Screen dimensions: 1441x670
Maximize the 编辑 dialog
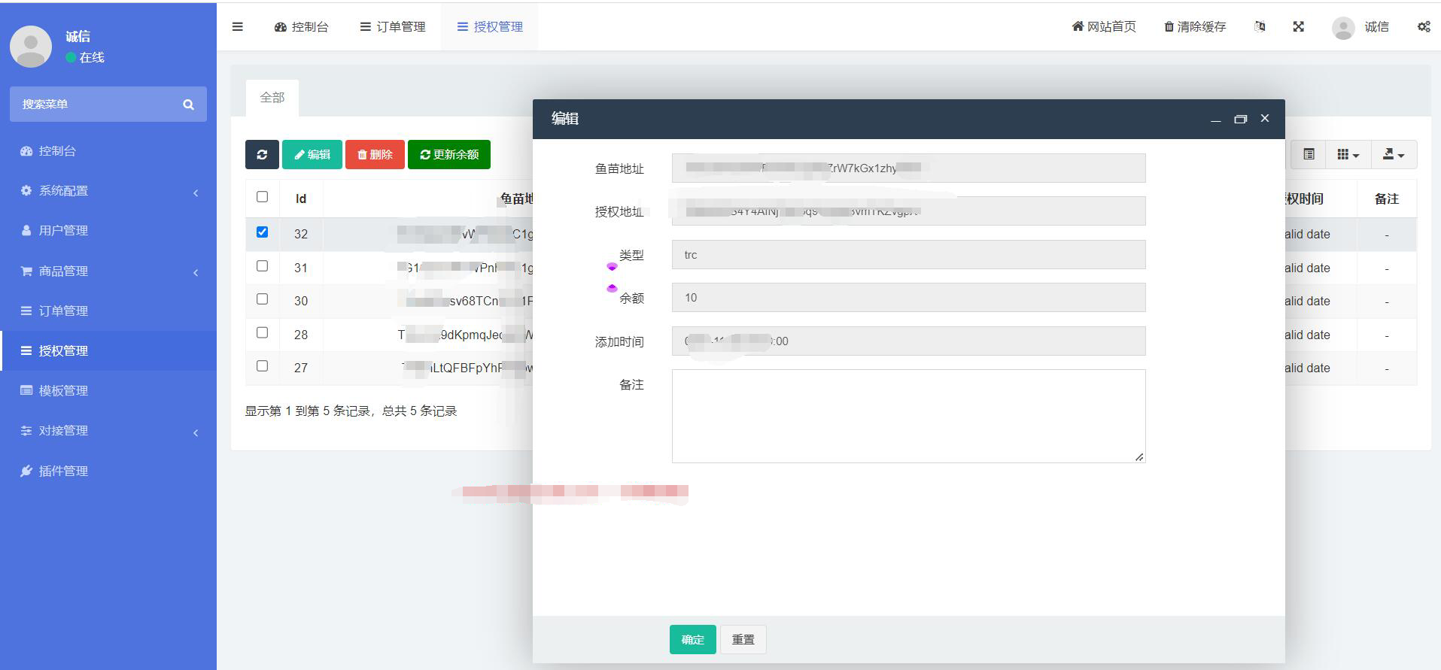point(1240,119)
